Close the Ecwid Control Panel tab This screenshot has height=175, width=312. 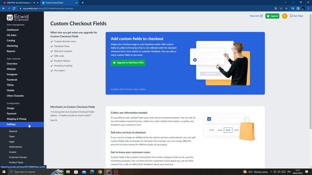coord(77,3)
